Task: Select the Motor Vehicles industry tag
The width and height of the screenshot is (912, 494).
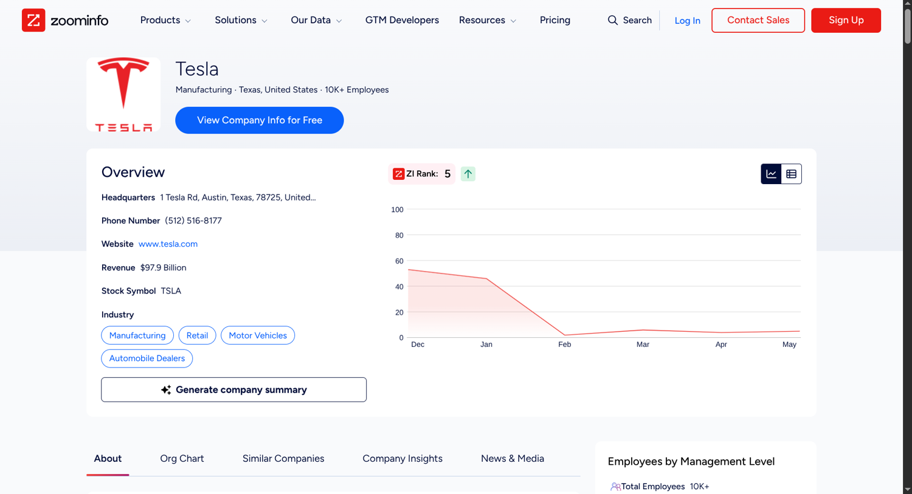Action: [258, 335]
